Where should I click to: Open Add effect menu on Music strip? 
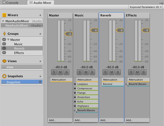[x=86, y=120]
